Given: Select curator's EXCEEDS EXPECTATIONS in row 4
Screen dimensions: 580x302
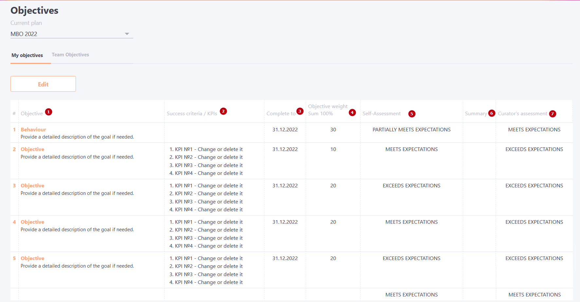Looking at the screenshot, I should [x=534, y=222].
